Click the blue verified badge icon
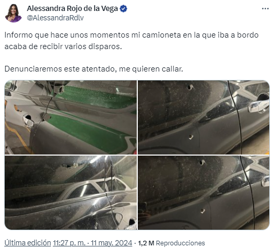 tap(123, 8)
